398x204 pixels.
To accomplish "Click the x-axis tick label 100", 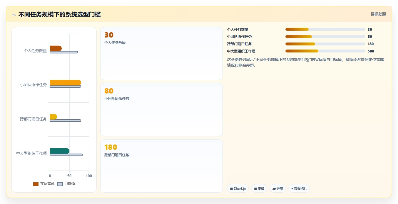I will (89, 176).
